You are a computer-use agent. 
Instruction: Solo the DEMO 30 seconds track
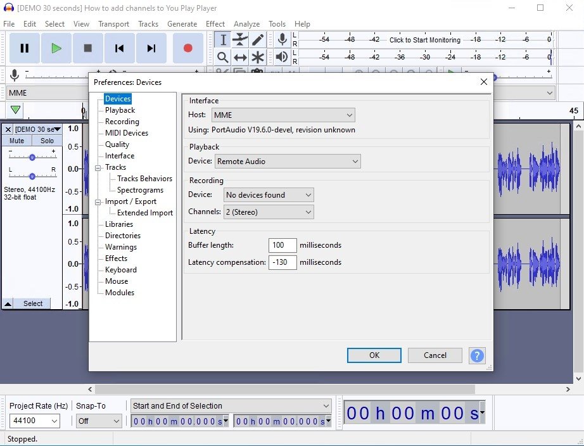(x=47, y=141)
